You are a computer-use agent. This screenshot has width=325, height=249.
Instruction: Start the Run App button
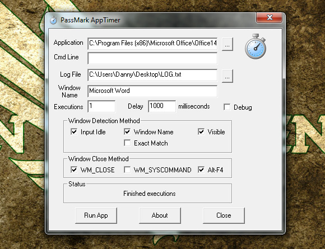[96, 215]
